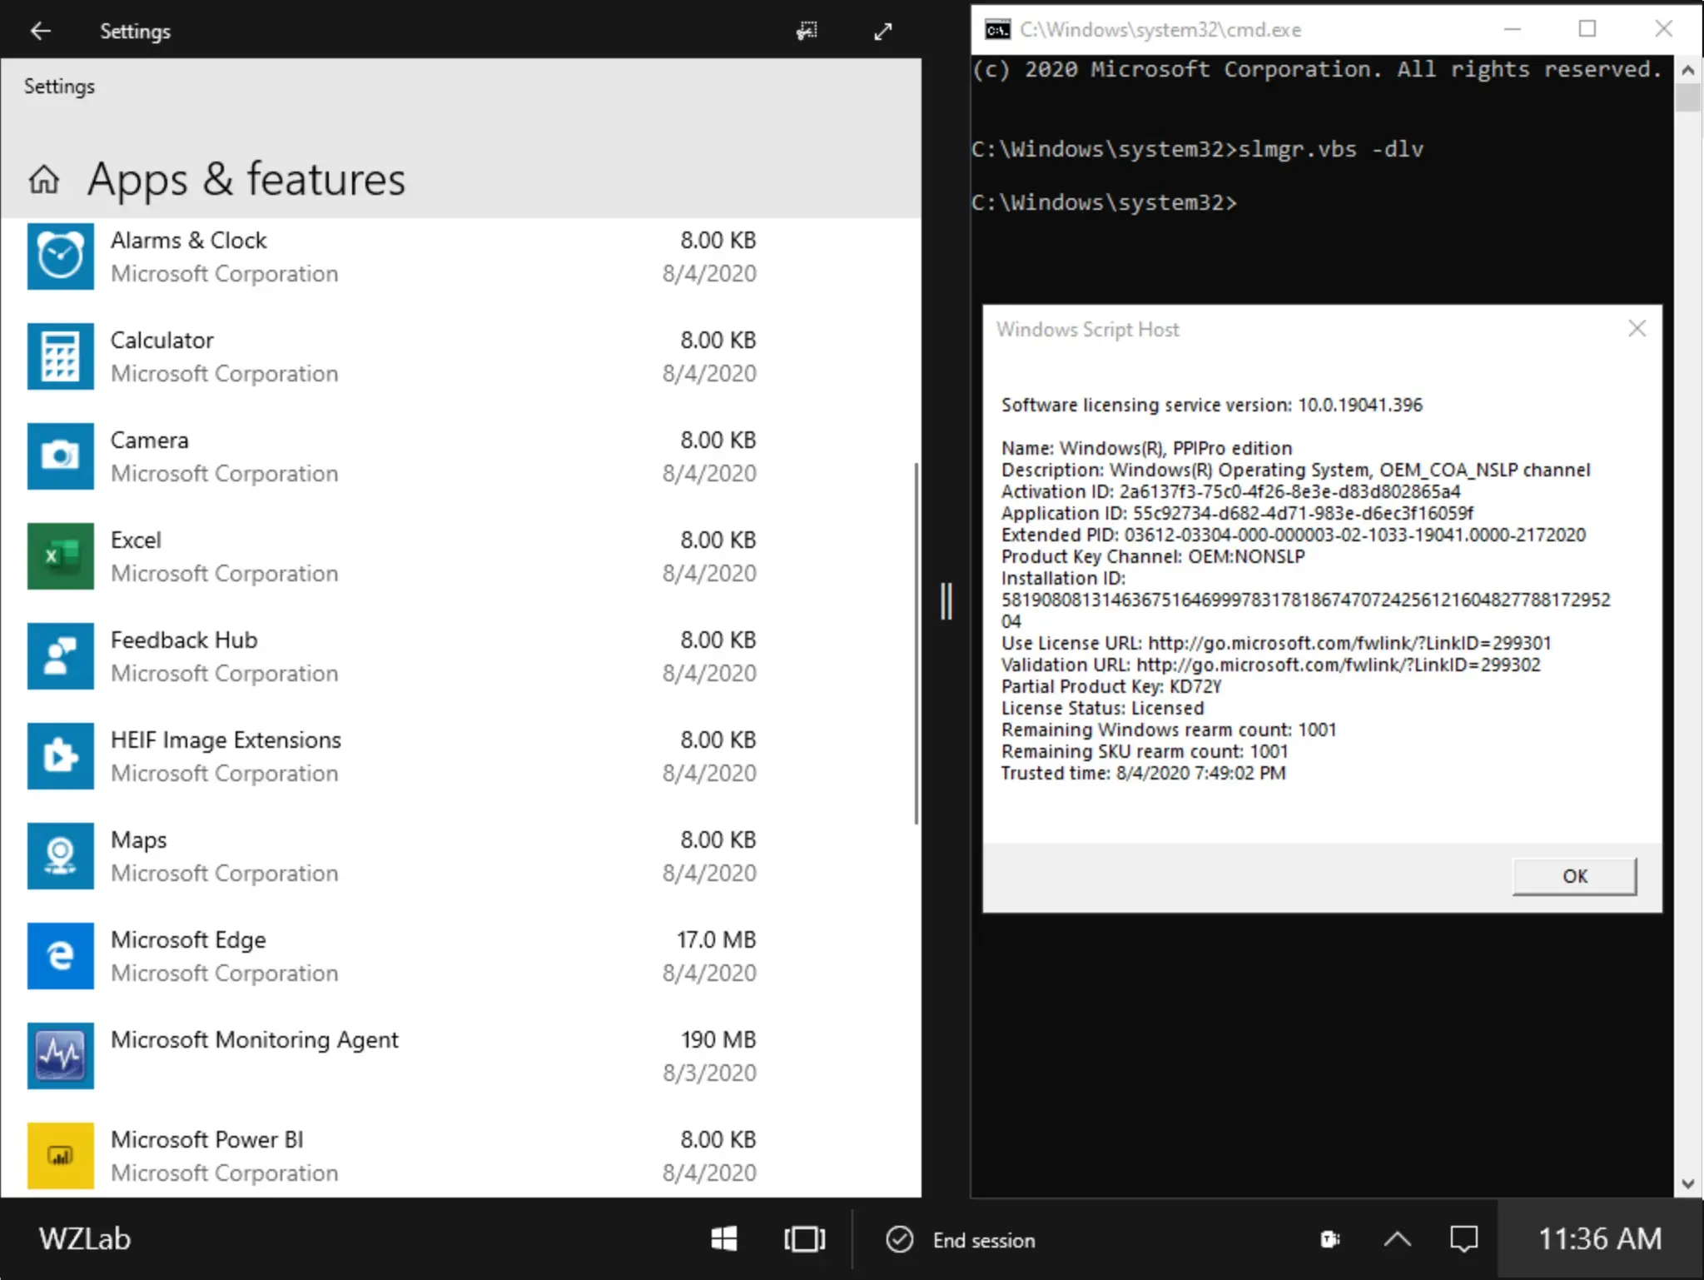Minimize the cmd.exe window
Image resolution: width=1704 pixels, height=1280 pixels.
1513,29
